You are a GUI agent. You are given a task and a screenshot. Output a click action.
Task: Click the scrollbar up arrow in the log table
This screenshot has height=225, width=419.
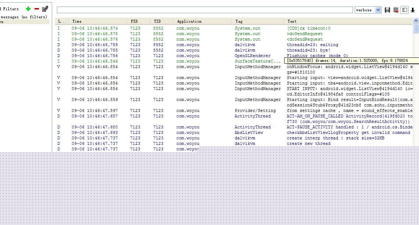pos(416,20)
